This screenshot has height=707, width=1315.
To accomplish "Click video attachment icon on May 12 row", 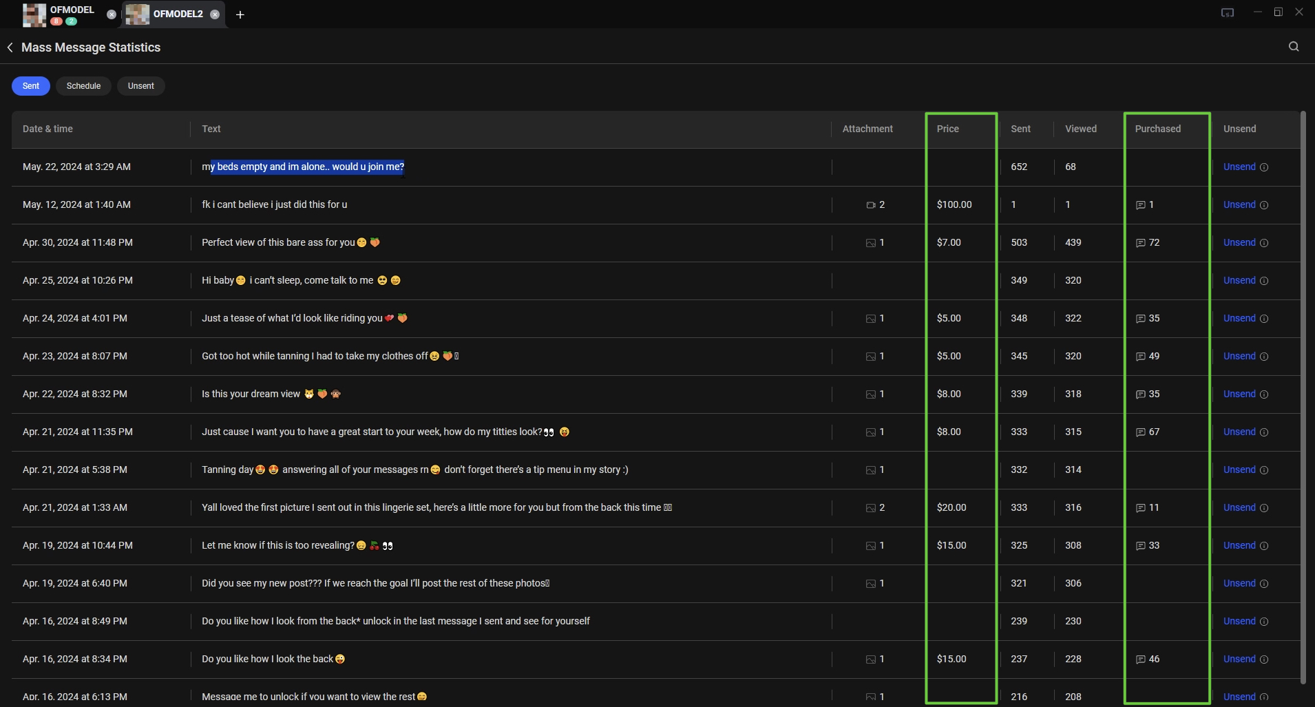I will (870, 205).
